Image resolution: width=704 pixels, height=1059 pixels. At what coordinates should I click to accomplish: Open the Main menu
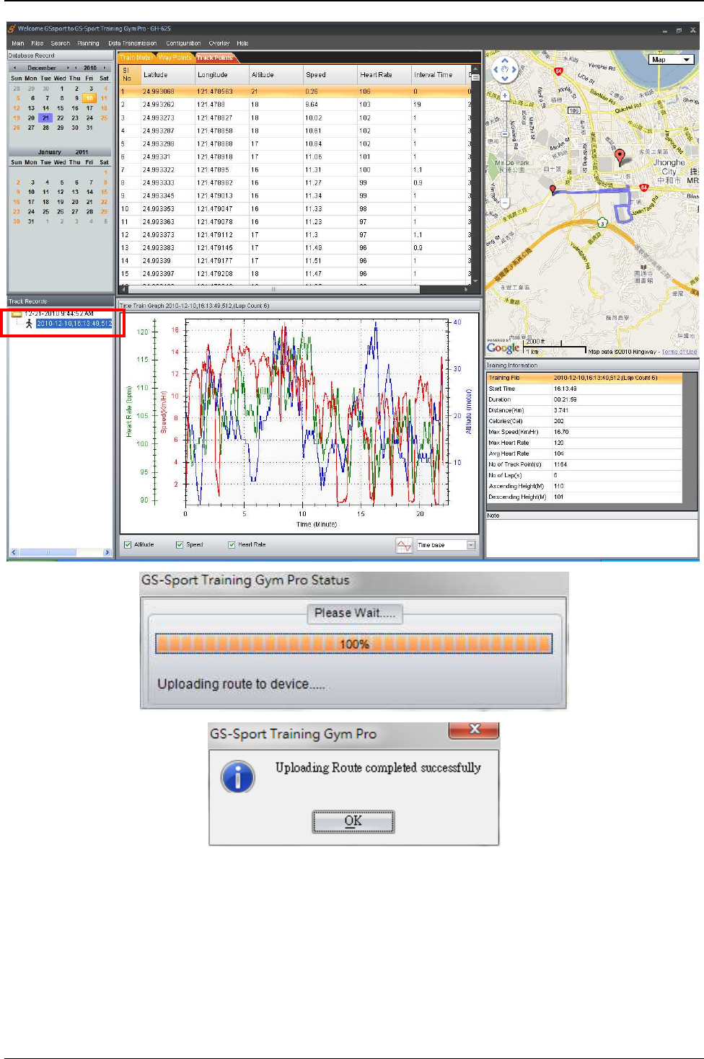pyautogui.click(x=18, y=43)
